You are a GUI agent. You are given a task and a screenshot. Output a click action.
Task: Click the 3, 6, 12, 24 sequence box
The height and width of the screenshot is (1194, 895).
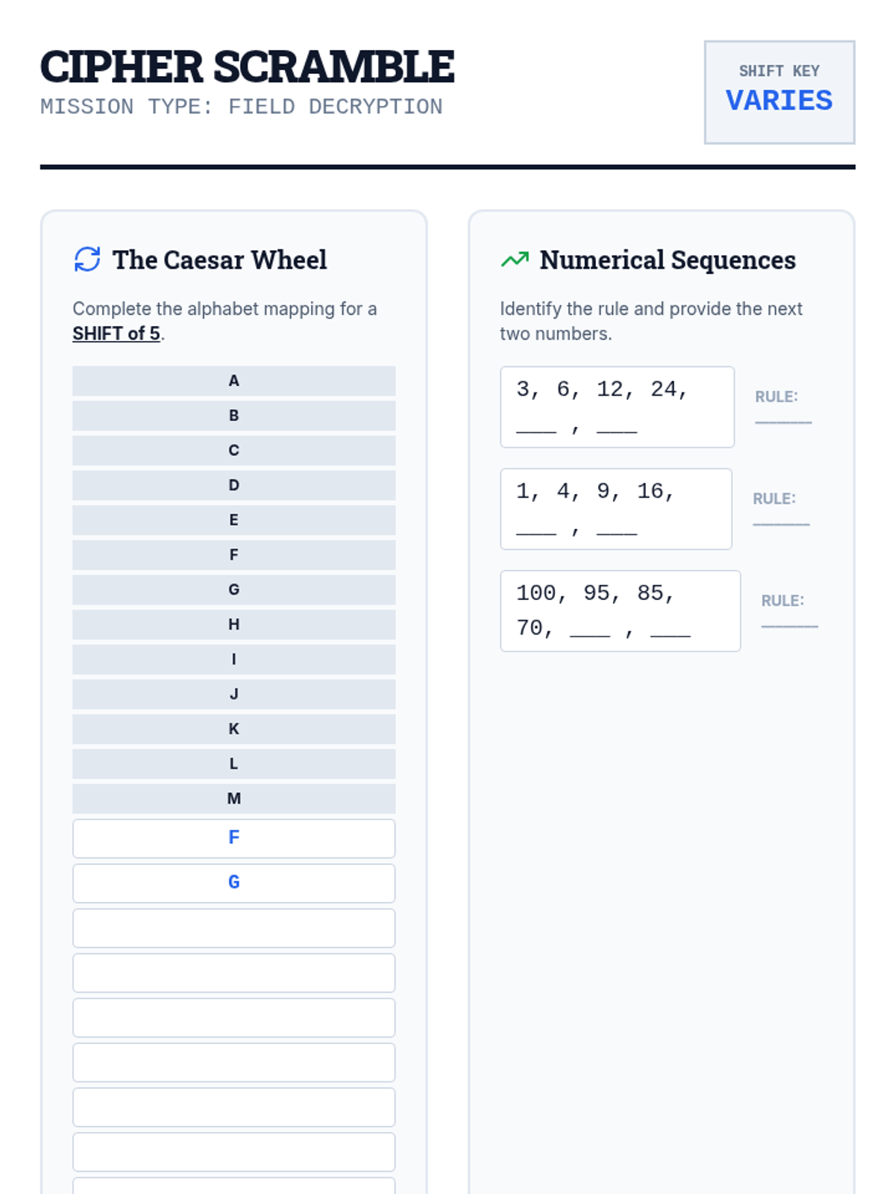617,407
